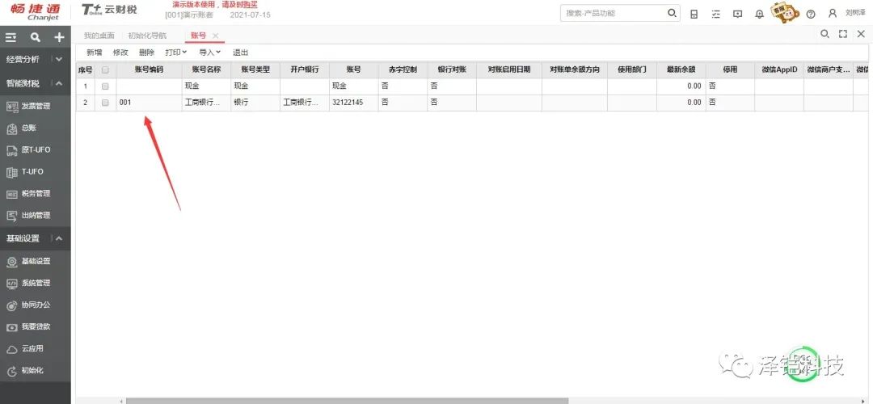This screenshot has width=873, height=404.
Task: Open the 打印 dropdown
Action: coord(176,53)
